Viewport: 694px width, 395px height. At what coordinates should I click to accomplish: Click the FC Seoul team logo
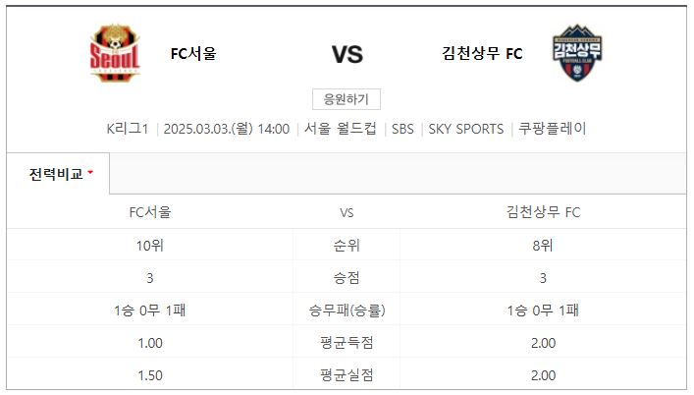[115, 53]
